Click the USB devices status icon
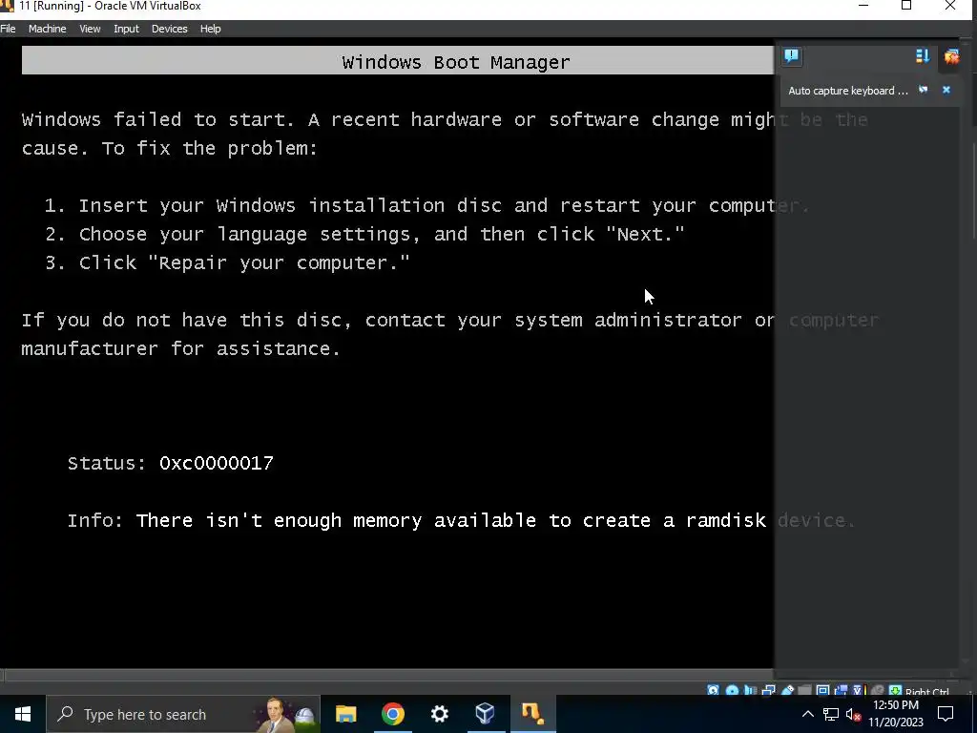 (787, 691)
